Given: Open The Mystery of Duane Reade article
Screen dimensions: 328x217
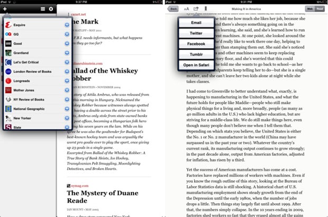Looking at the screenshot, I should click(103, 197).
